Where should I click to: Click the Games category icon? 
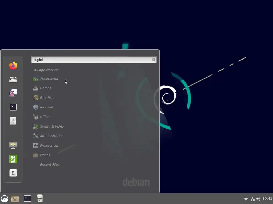[35, 88]
